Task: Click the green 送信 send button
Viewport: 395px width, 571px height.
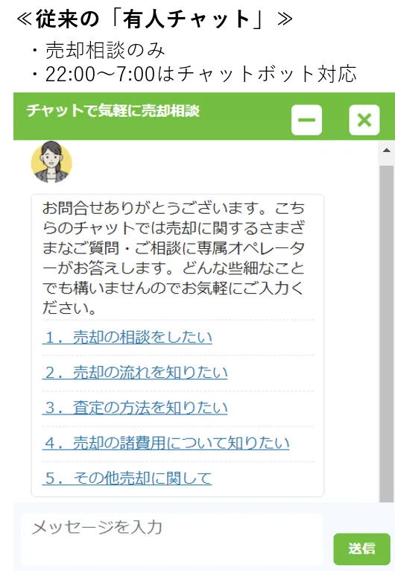Action: click(x=361, y=549)
